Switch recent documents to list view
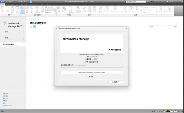 click(x=31, y=27)
